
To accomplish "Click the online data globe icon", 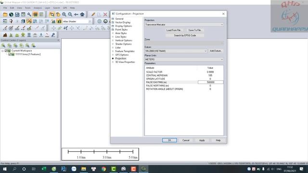I will tap(11, 14).
